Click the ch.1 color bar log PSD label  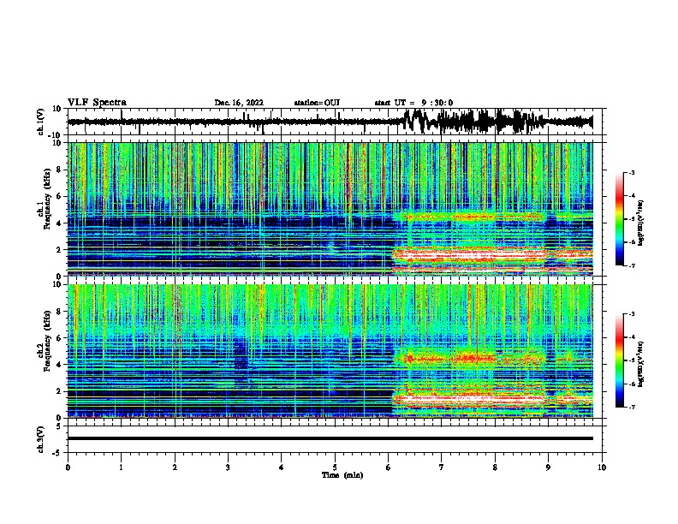(641, 223)
